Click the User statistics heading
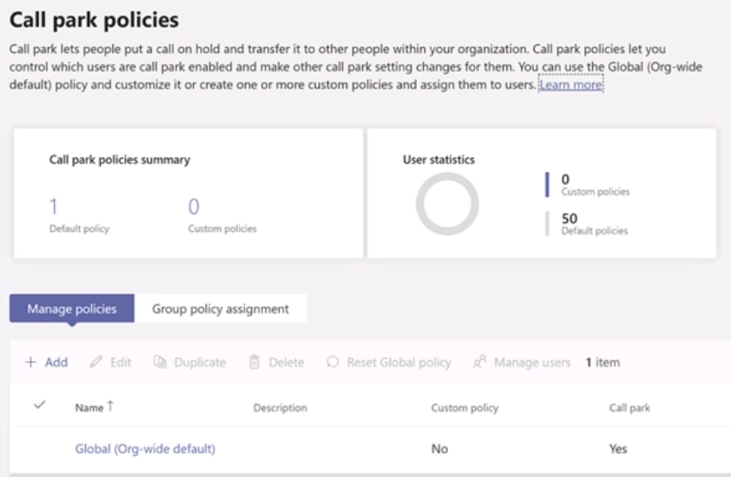 (x=439, y=159)
